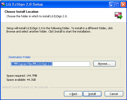Click the installer logo in the header
Image resolution: width=127 pixels, height=100 pixels.
coord(119,15)
